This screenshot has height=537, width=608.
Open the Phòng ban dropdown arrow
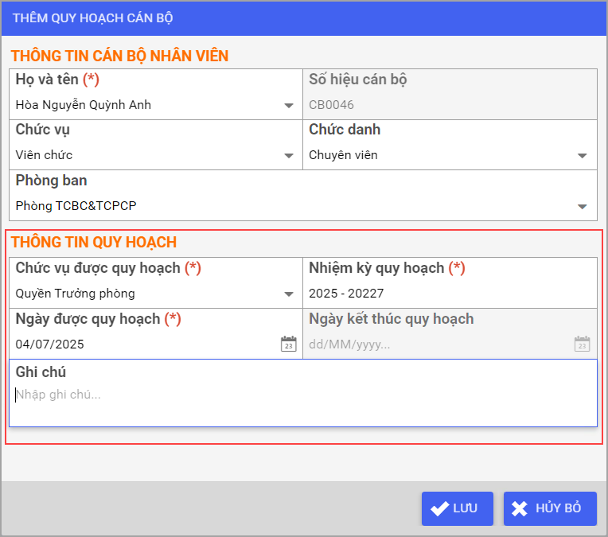582,207
